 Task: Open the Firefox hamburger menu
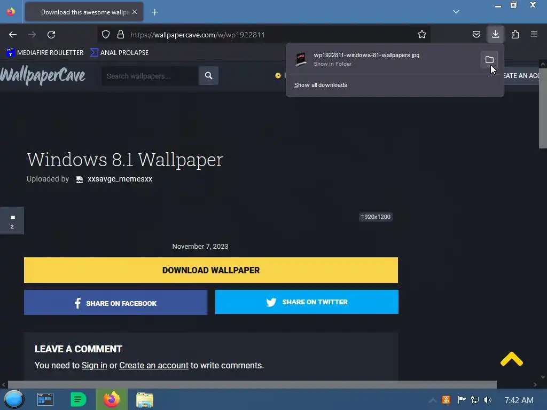534,34
